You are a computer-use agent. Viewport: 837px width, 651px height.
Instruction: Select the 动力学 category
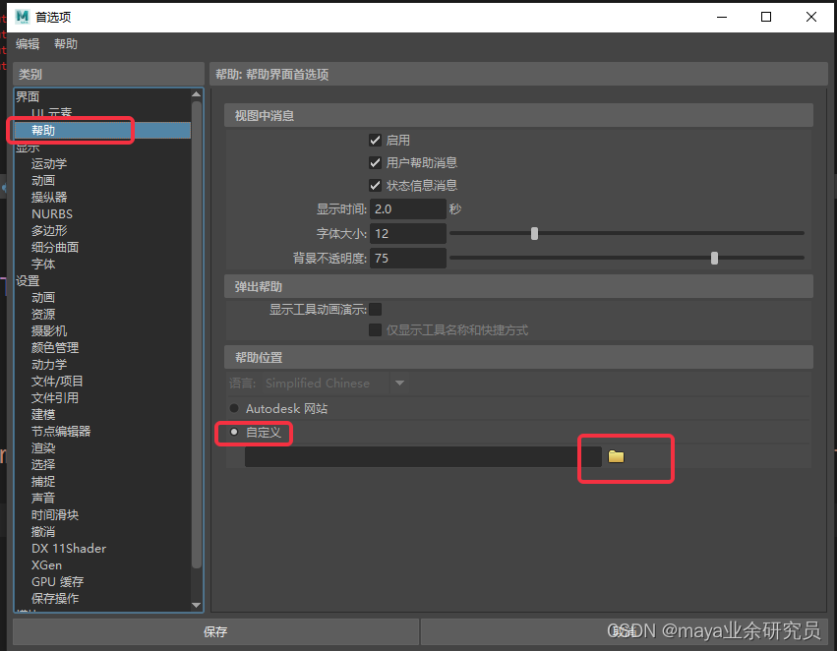click(x=49, y=365)
